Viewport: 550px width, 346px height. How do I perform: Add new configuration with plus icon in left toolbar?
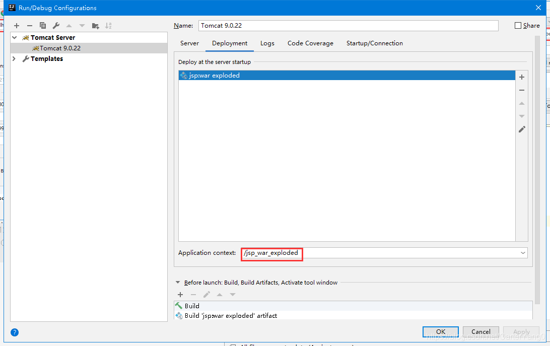click(x=17, y=26)
